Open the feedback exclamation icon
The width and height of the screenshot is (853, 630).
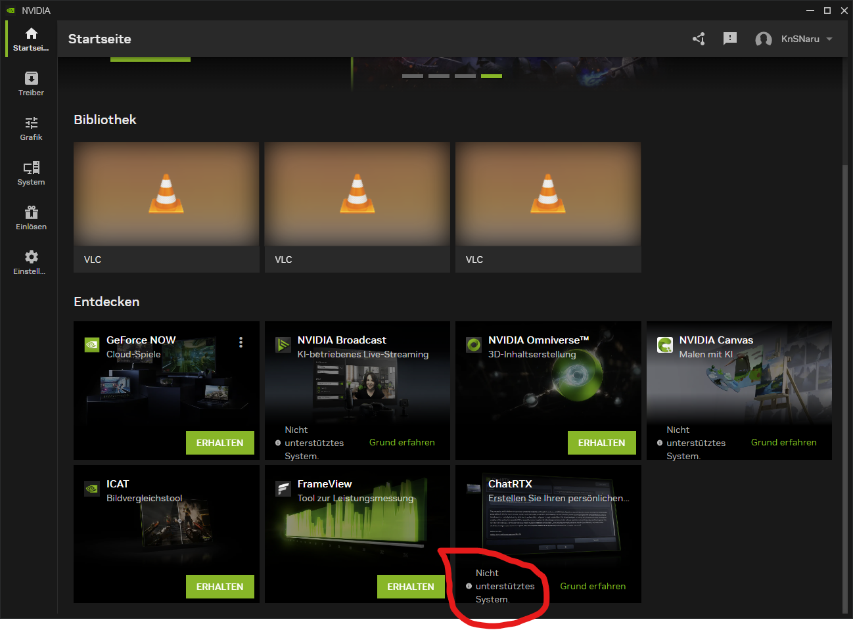pyautogui.click(x=729, y=39)
